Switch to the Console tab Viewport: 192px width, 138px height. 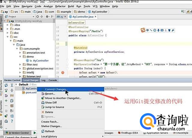pyautogui.click(x=52, y=80)
